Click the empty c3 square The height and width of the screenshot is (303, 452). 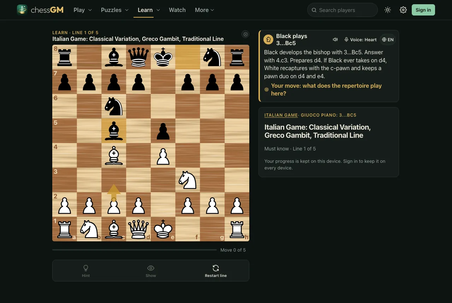tap(114, 180)
